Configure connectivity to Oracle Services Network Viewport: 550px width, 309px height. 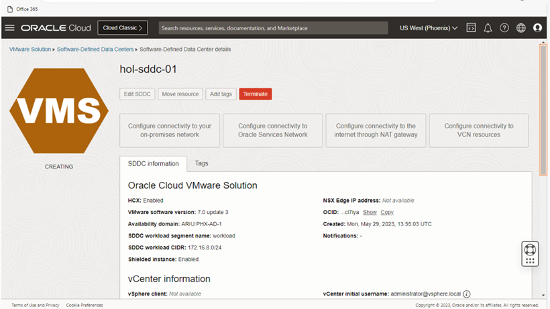[x=273, y=130]
